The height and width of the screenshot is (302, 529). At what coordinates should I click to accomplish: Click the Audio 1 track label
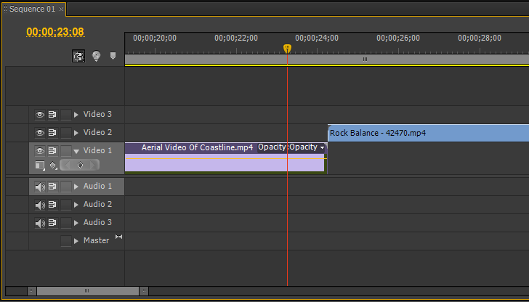[97, 186]
